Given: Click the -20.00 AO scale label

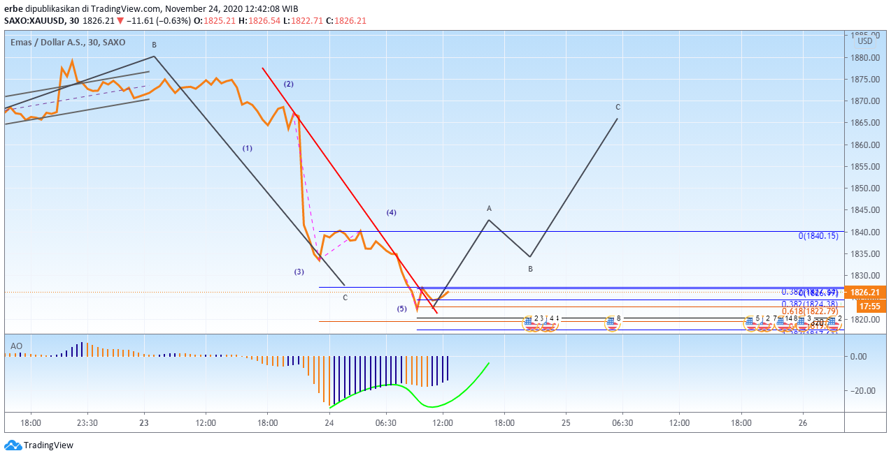Looking at the screenshot, I should pos(862,391).
